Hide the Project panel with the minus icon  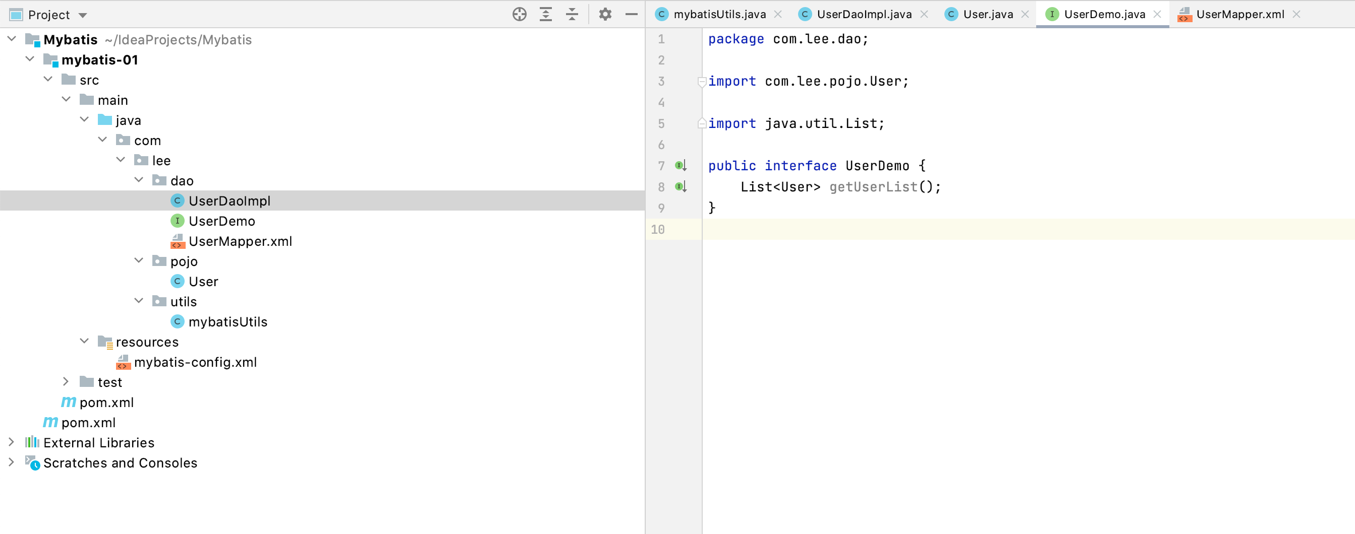(x=631, y=14)
